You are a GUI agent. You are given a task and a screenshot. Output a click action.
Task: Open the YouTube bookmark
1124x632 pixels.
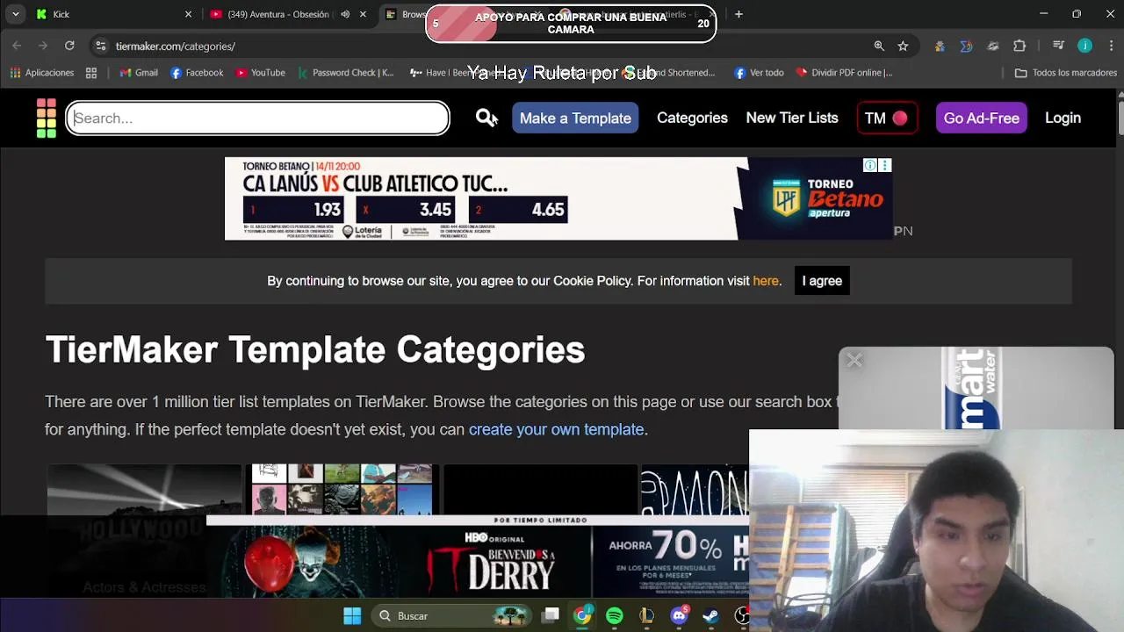(260, 73)
